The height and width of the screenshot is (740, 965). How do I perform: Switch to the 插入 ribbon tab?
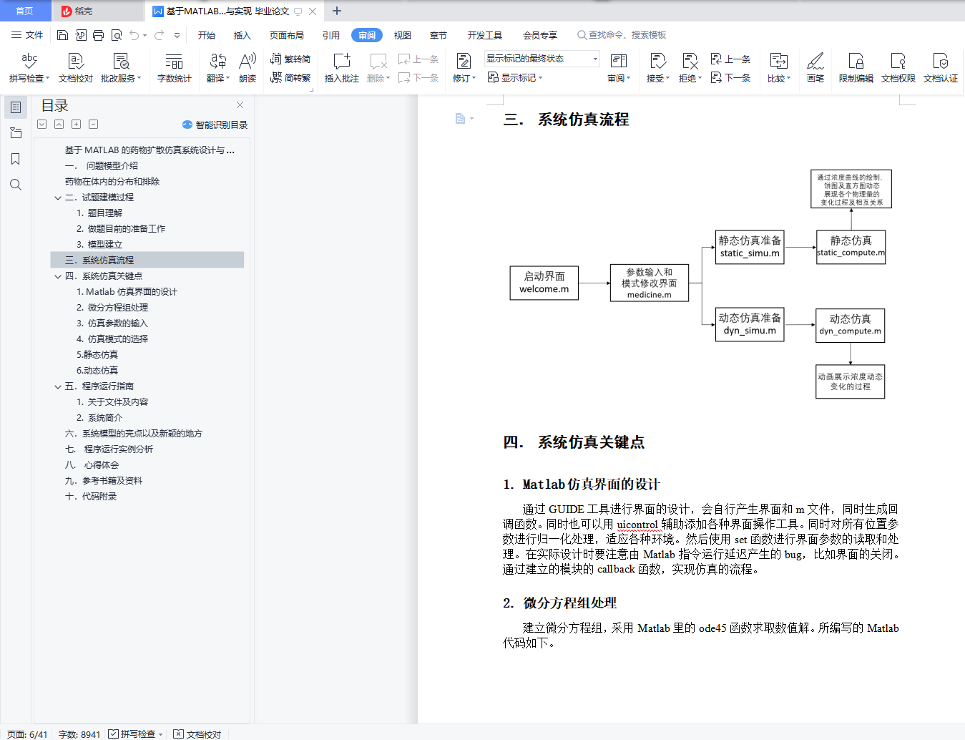click(x=243, y=35)
